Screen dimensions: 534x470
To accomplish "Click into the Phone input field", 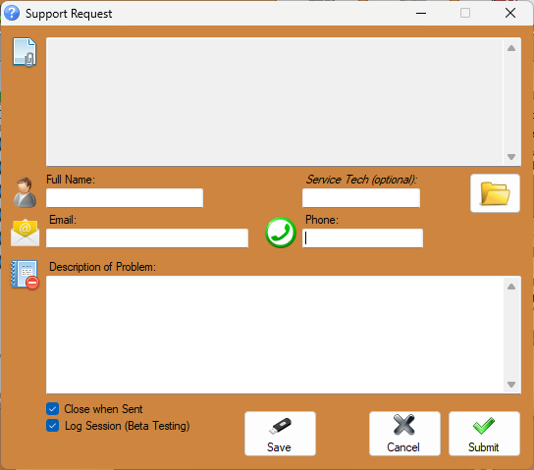I will pos(362,238).
